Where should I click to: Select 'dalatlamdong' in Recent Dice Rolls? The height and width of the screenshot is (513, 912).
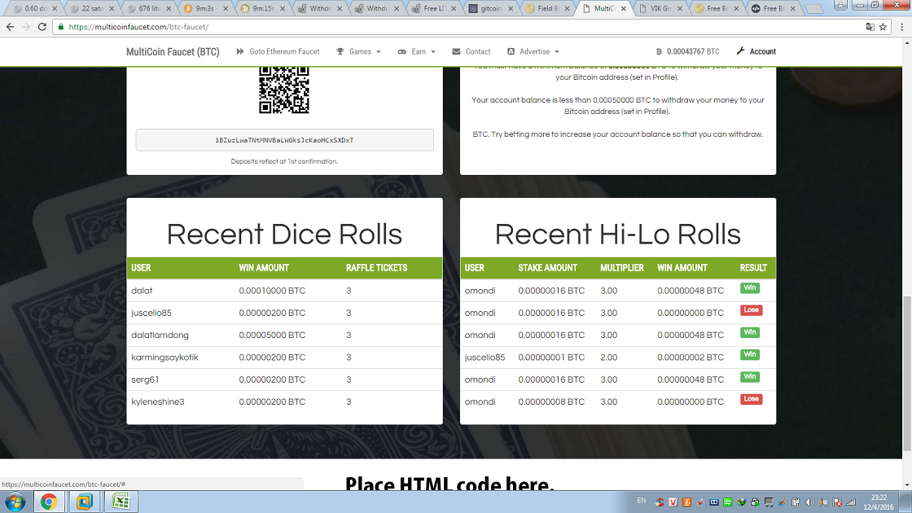click(160, 335)
